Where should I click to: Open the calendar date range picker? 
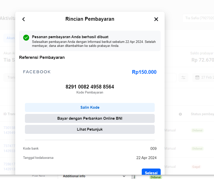pos(203,78)
